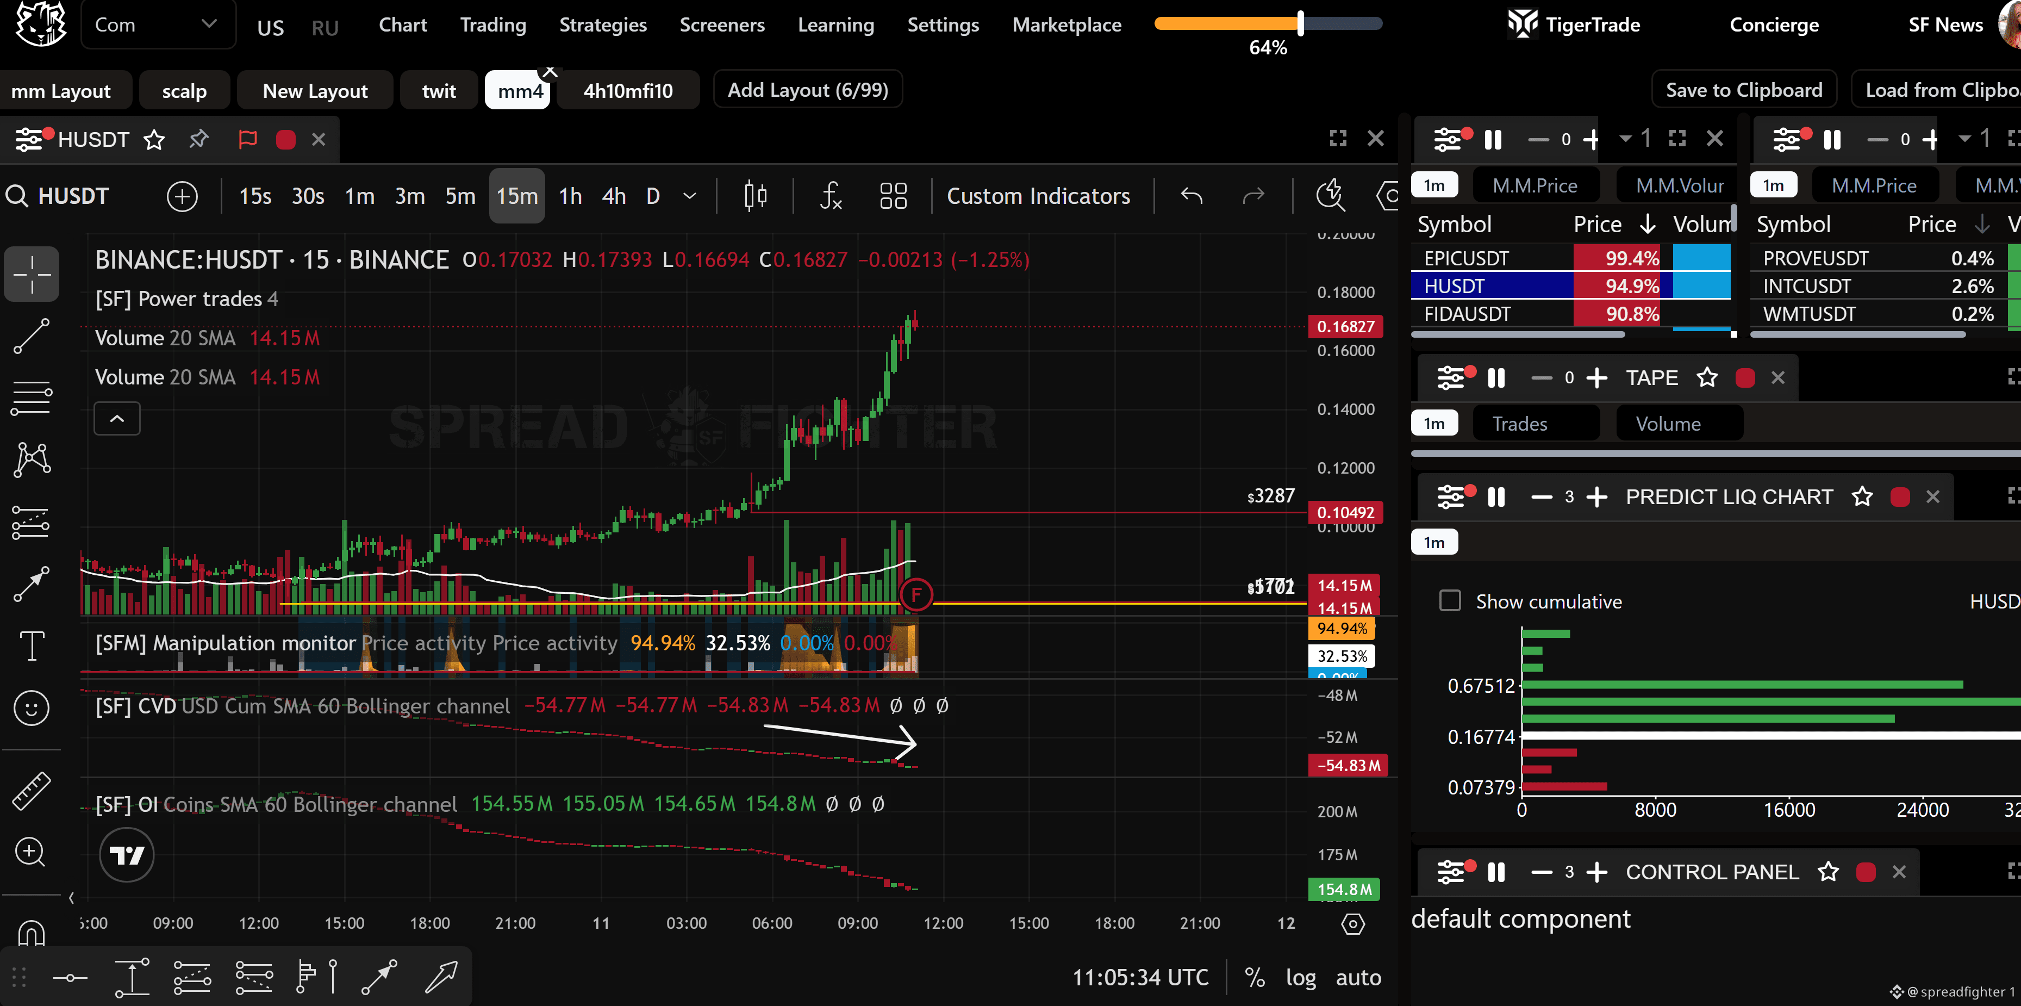Expand the first screener widget to fullscreen
Screen dimensions: 2021x1006
pos(1677,139)
